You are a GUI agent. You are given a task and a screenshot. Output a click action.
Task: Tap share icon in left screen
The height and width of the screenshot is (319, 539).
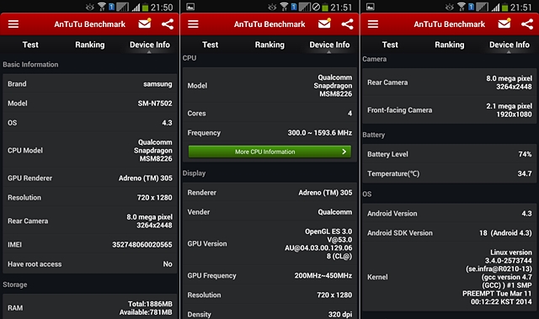click(168, 24)
